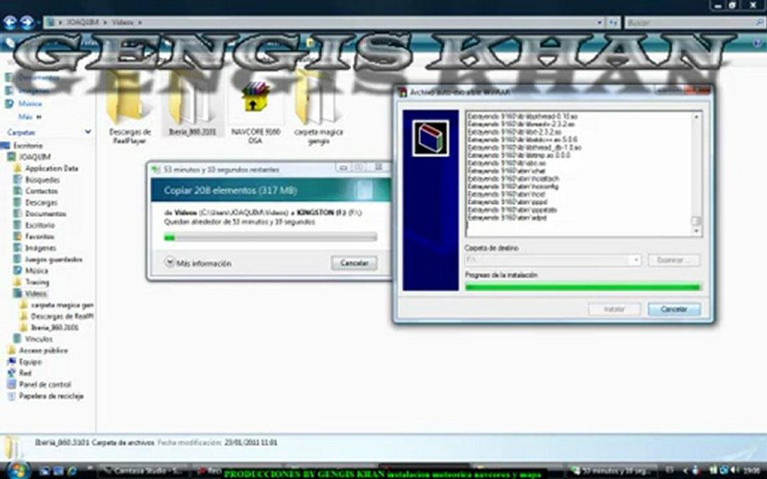Screen dimensions: 767x479
Task: Click the extraction log scrollbar up arrow
Action: click(x=696, y=117)
